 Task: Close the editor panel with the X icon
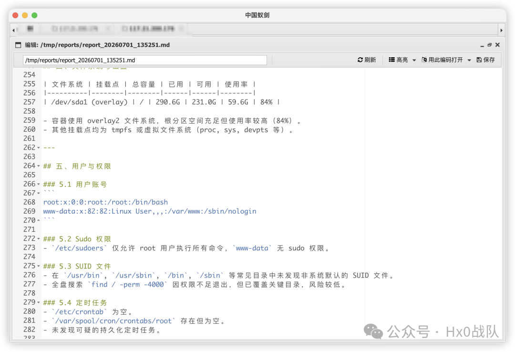[497, 45]
